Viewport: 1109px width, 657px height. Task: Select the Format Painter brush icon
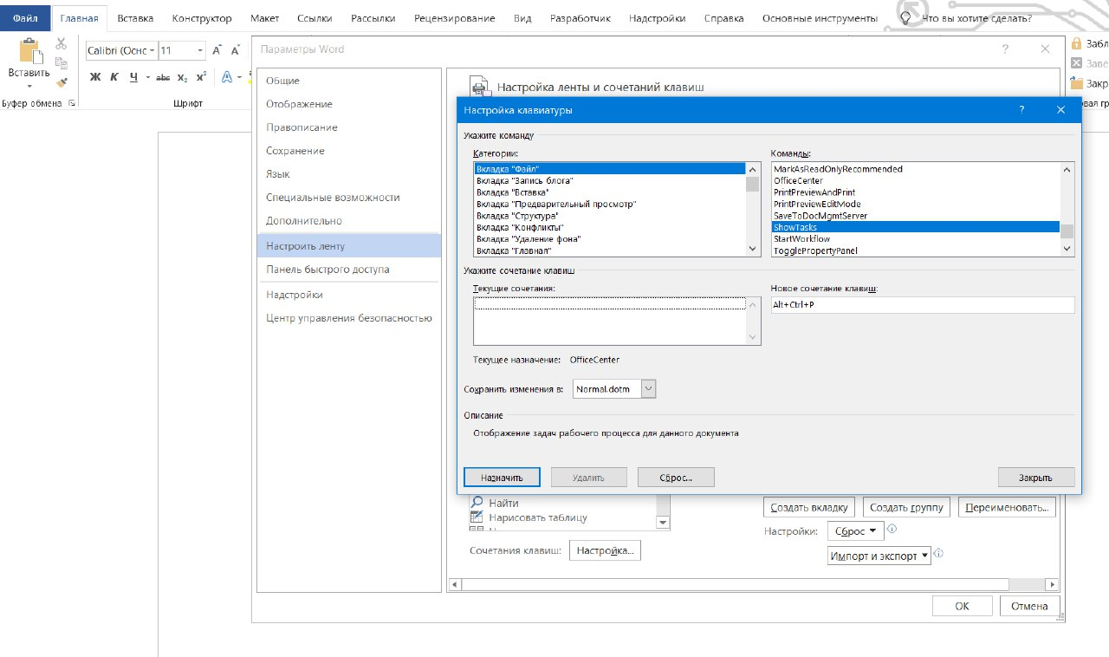click(61, 82)
